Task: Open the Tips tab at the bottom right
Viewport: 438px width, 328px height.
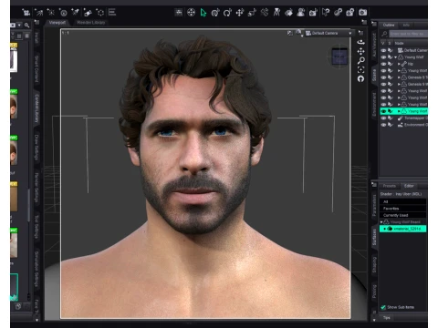Action: point(387,318)
